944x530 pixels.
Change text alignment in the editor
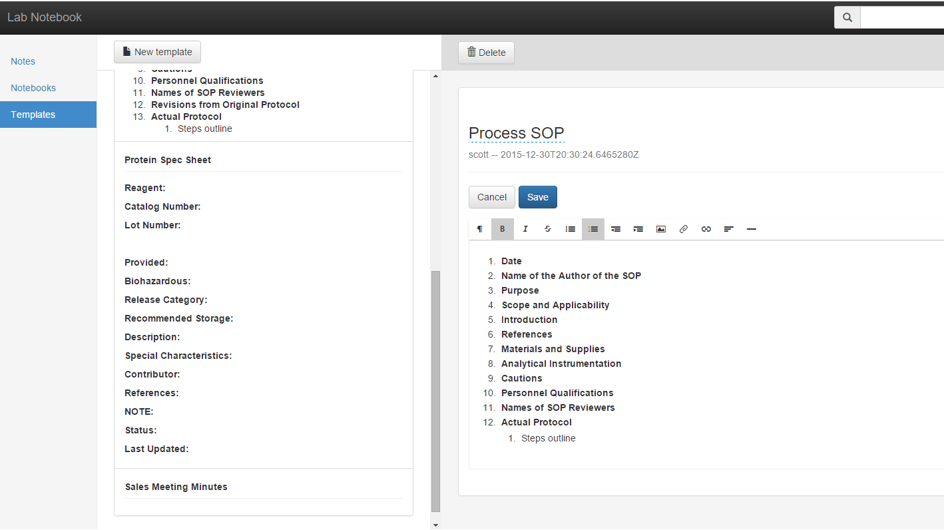click(x=728, y=228)
